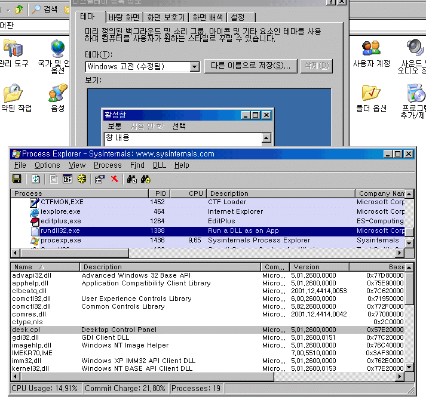Open the Help menu in Process Explorer
Viewport: 426px width, 406px height.
182,165
